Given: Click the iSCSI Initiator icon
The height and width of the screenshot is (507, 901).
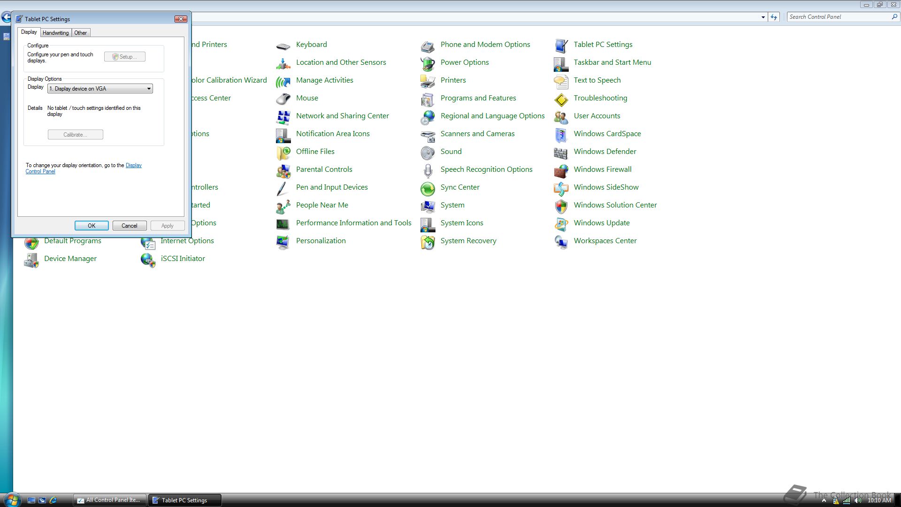Looking at the screenshot, I should 148,260.
